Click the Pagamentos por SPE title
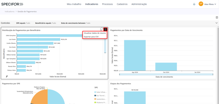This screenshot has width=219, height=104. tap(11, 83)
